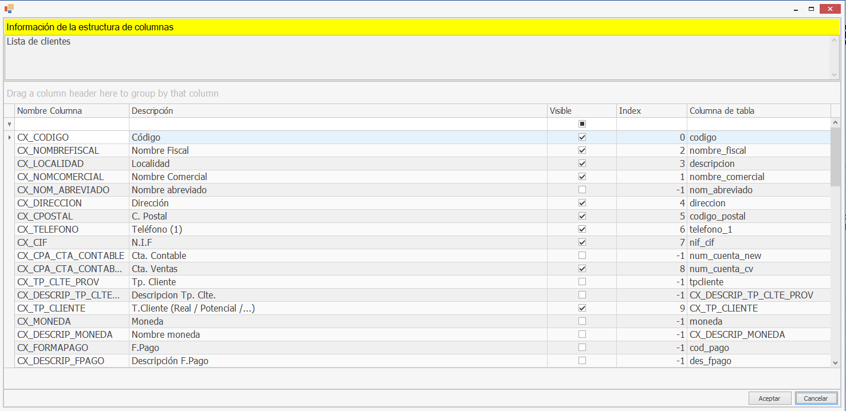Toggle the Visible filter row checkbox
The height and width of the screenshot is (411, 846).
582,124
